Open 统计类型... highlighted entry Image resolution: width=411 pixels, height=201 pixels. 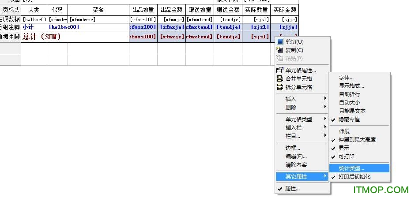[x=359, y=168]
